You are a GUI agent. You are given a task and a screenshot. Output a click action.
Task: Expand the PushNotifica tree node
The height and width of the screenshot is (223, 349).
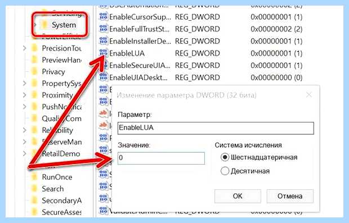pos(25,107)
